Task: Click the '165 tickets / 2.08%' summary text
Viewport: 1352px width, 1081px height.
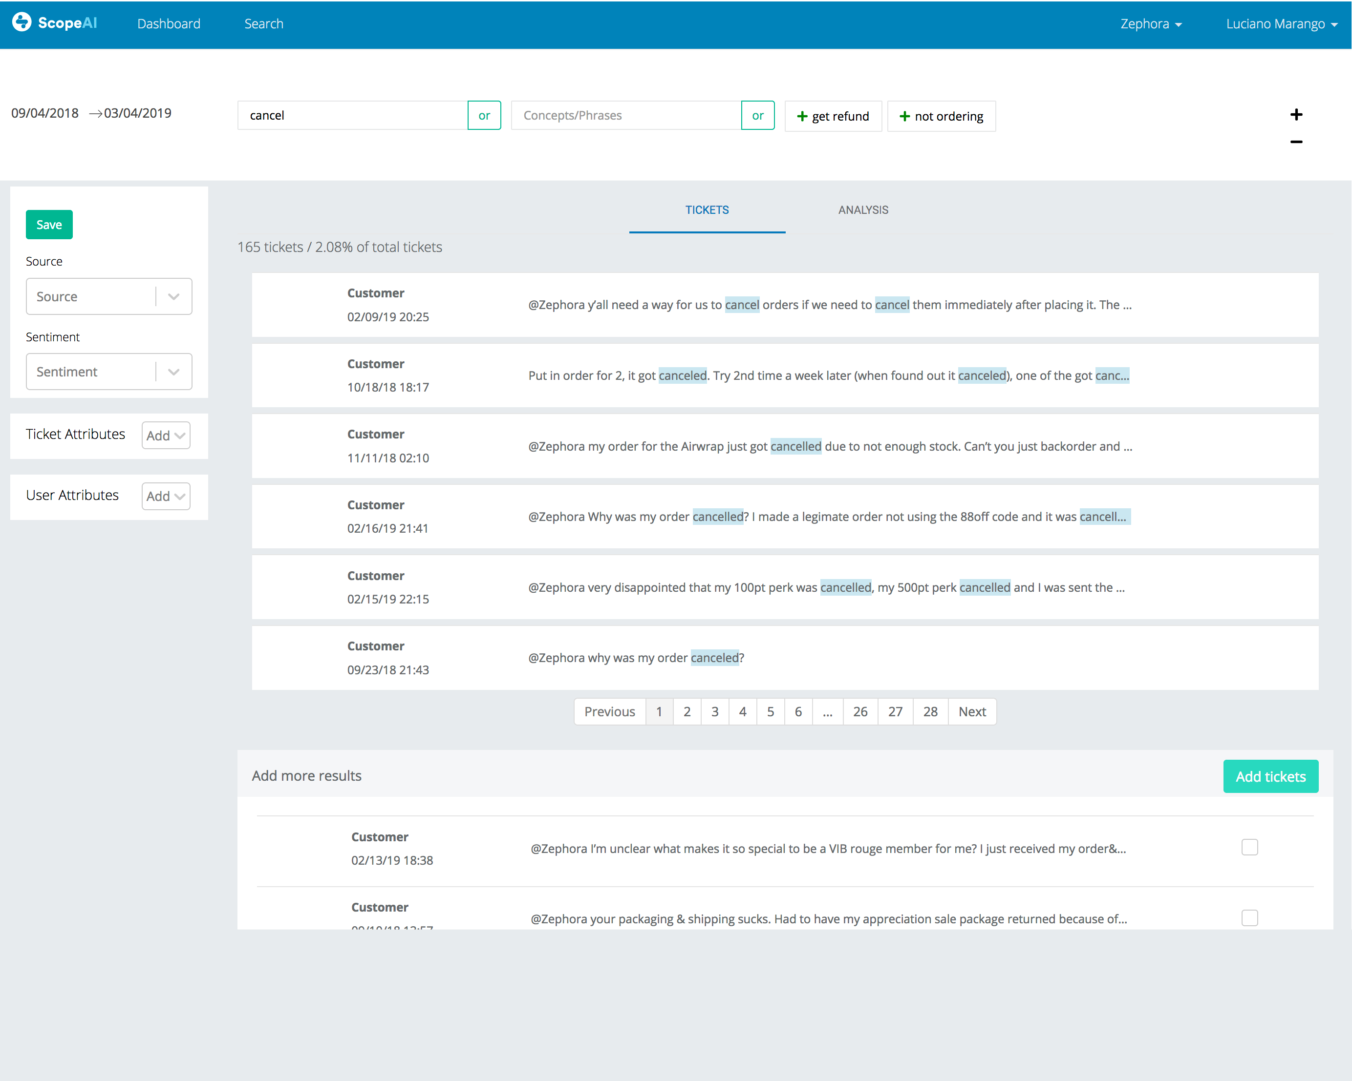Action: [340, 247]
